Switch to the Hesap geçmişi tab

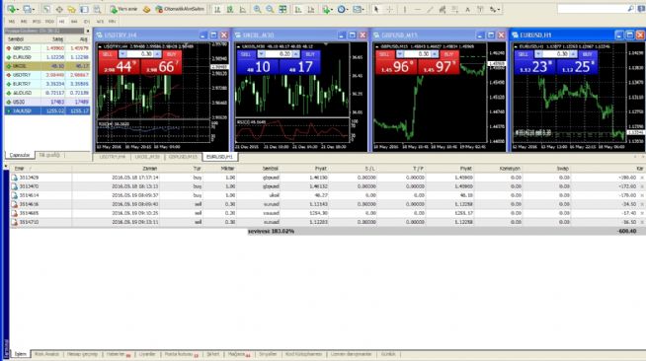coord(82,354)
